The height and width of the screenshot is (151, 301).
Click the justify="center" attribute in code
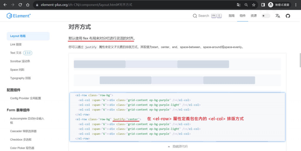coord(126,119)
